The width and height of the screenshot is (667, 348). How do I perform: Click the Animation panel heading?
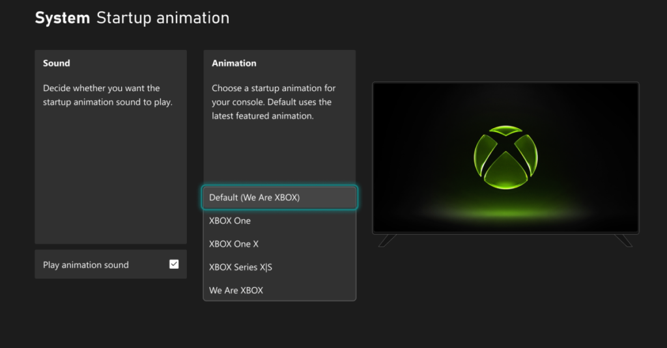(234, 63)
